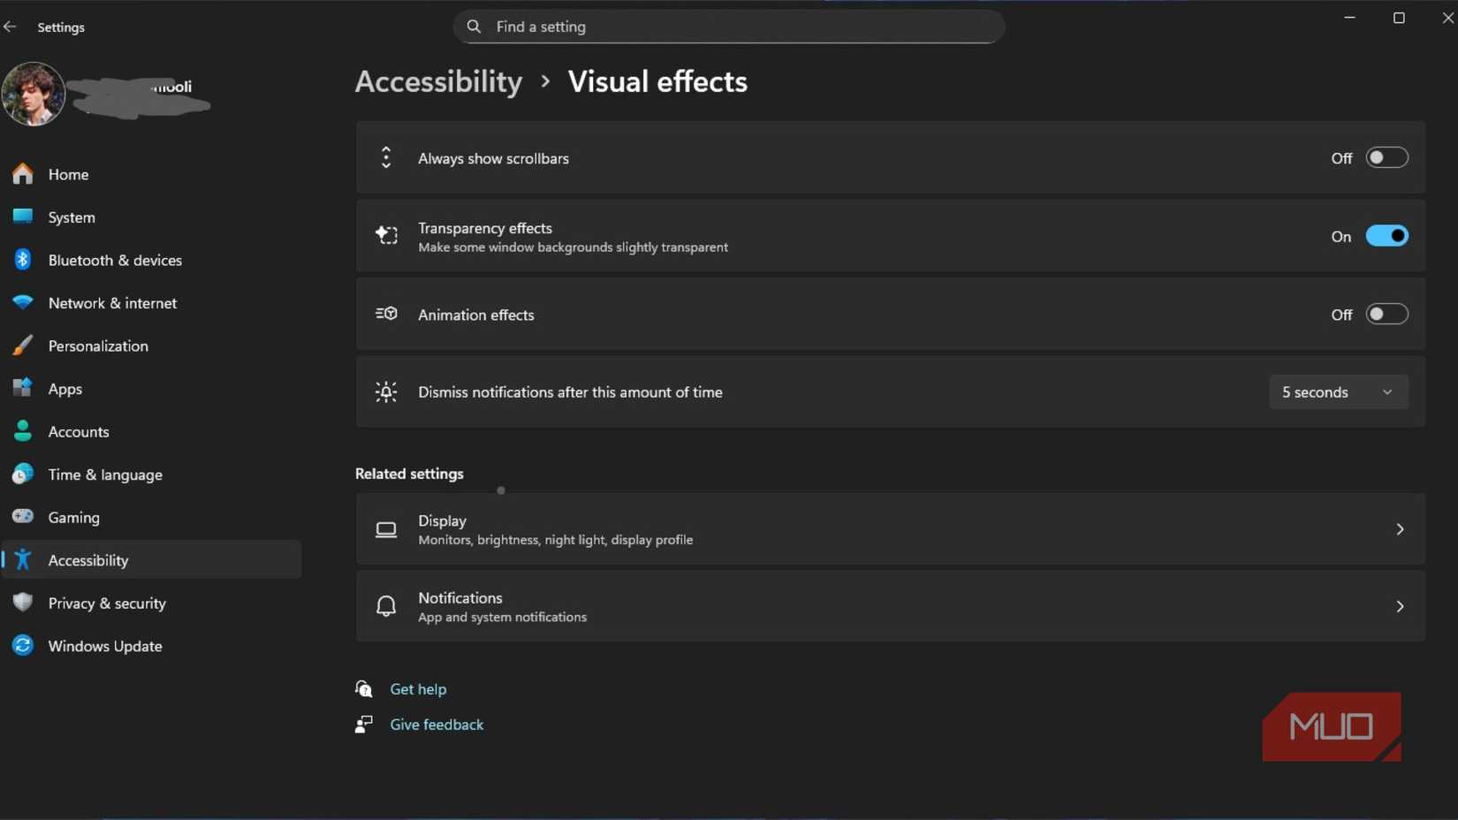
Task: Click the Give feedback link
Action: (437, 724)
